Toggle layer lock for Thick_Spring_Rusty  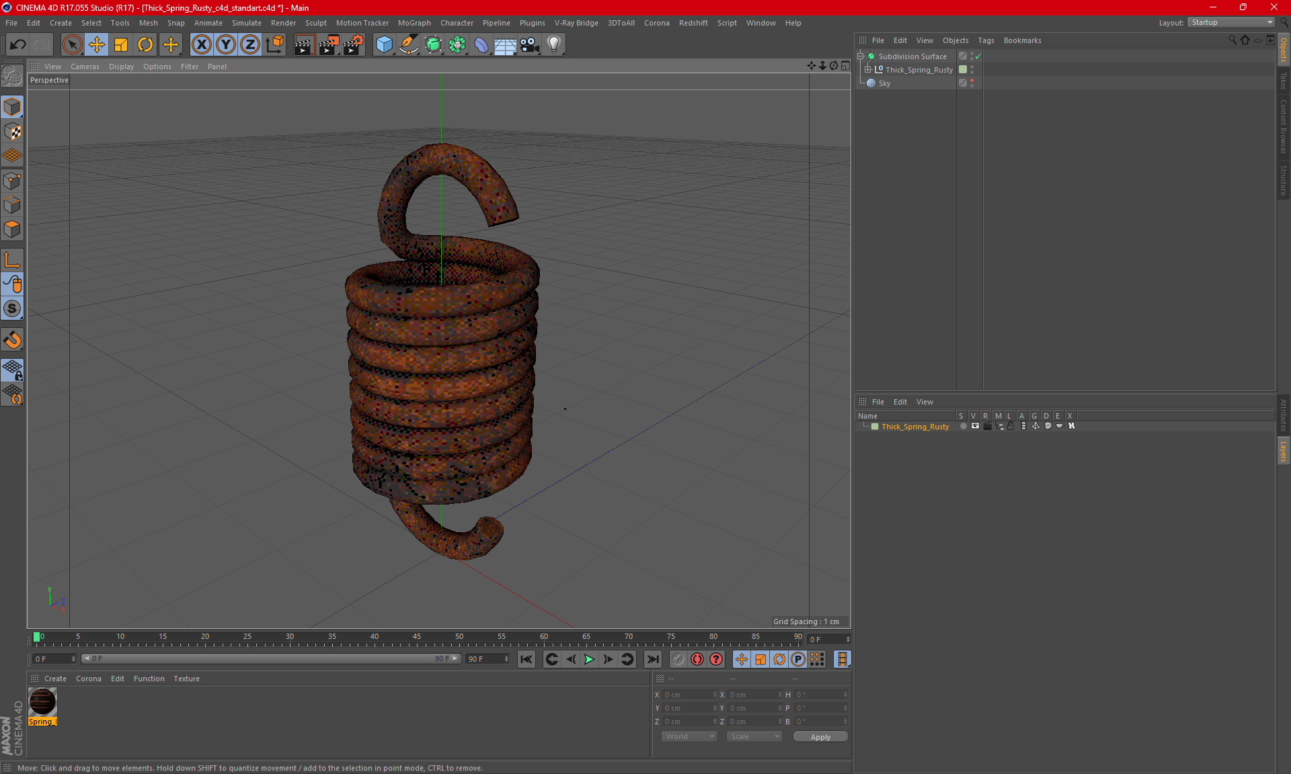(1011, 426)
